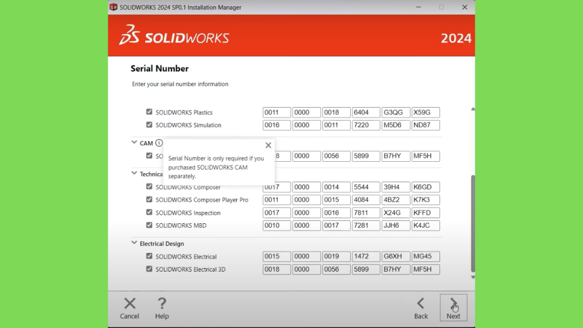Click scrollbar up arrow in serial list
Screen dimensions: 583x328
(473, 109)
